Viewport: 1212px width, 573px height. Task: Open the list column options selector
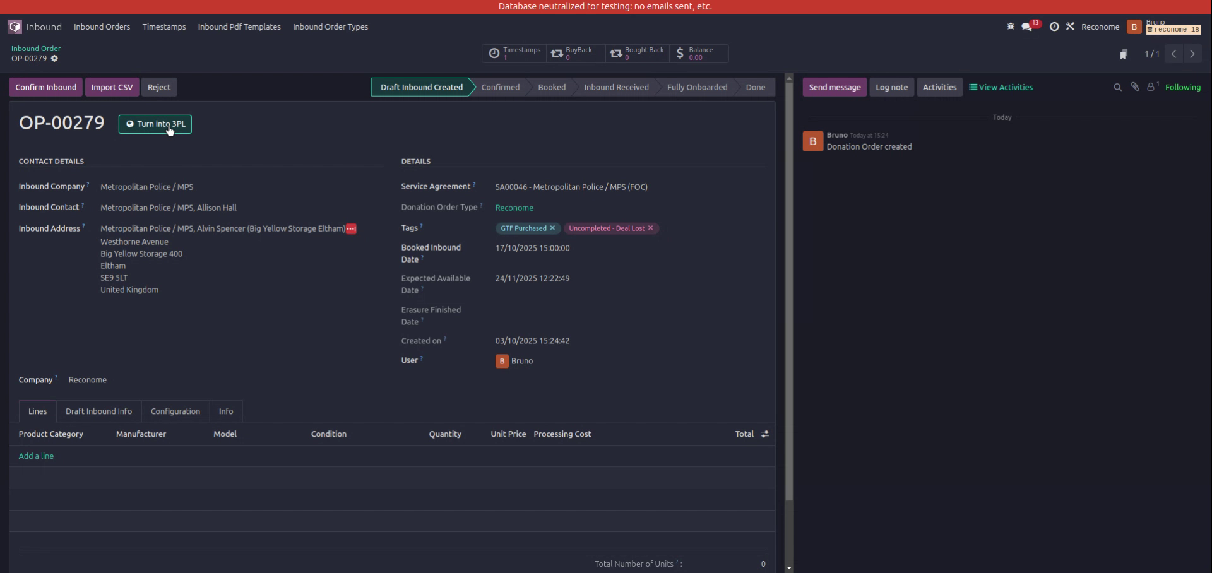tap(764, 434)
